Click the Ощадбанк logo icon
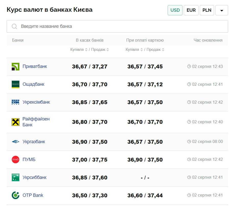This screenshot has width=234, height=206. tap(16, 84)
